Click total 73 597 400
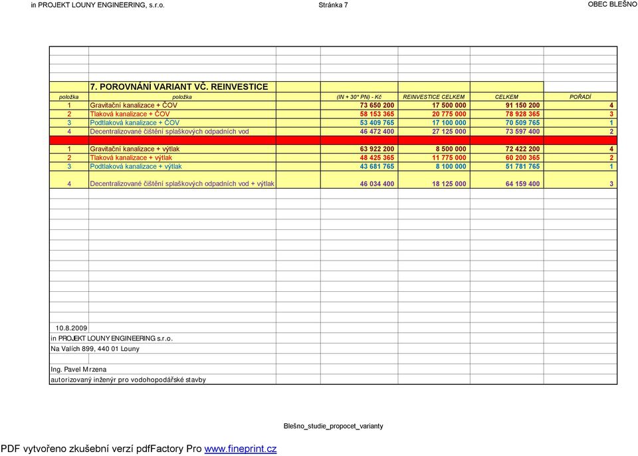Screen dimensions: 638x456 point(522,132)
